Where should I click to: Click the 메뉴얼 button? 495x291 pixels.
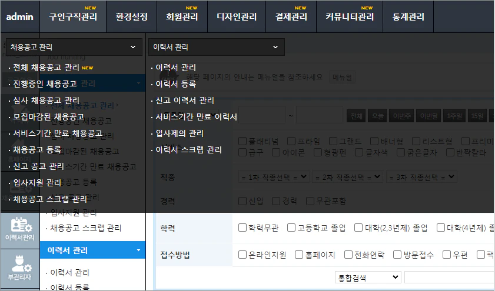coord(342,77)
